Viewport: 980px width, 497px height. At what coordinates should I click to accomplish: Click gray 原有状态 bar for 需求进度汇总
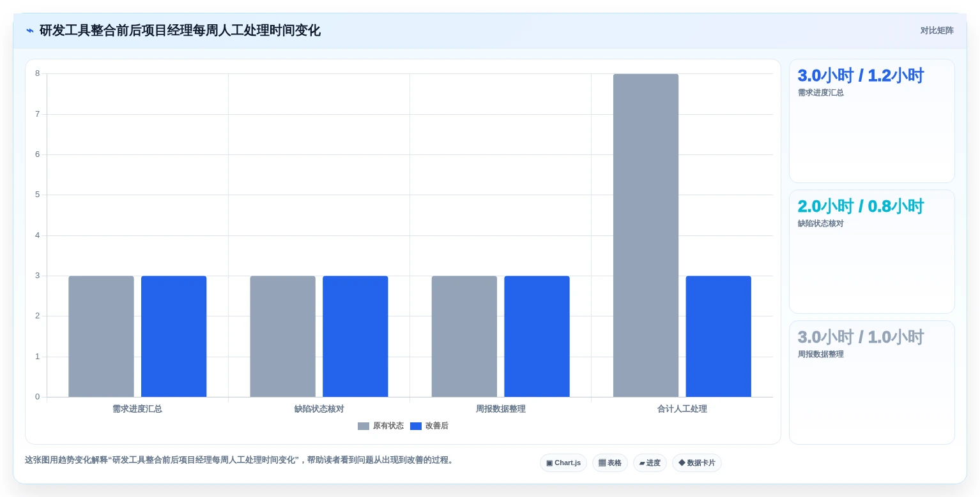click(102, 336)
